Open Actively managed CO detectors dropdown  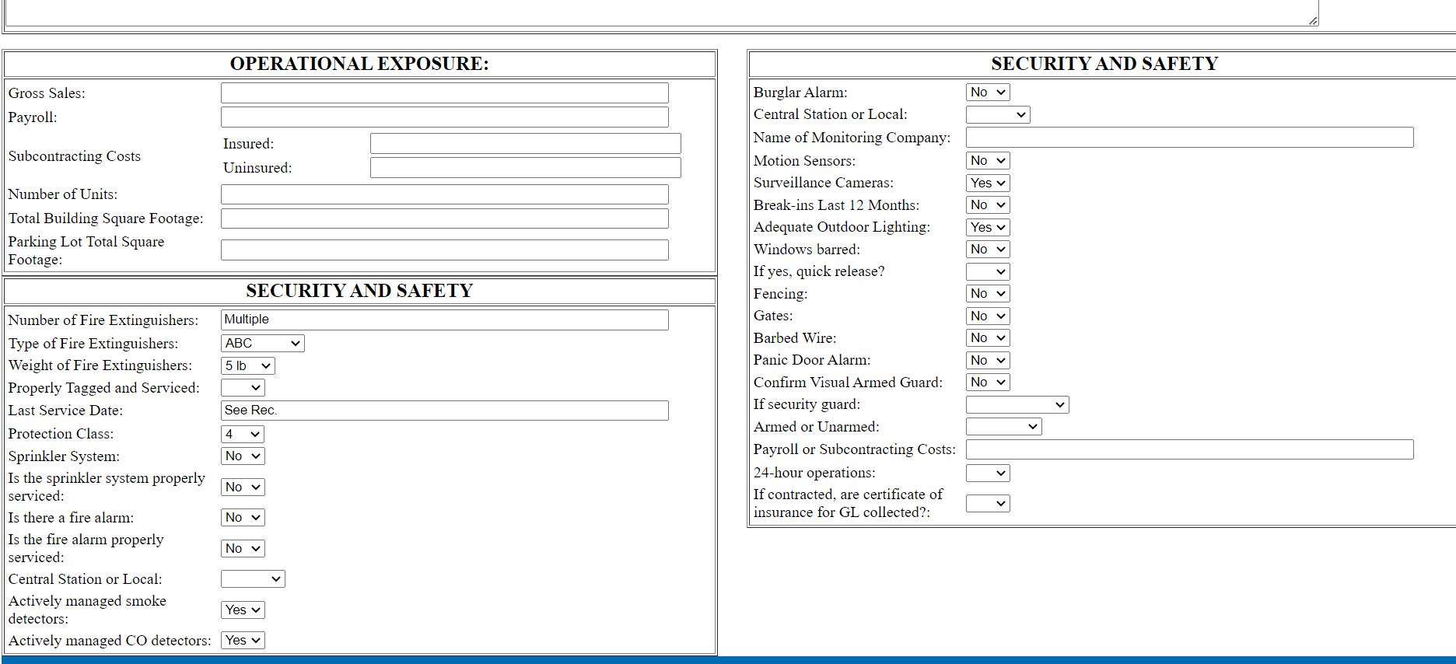coord(243,640)
